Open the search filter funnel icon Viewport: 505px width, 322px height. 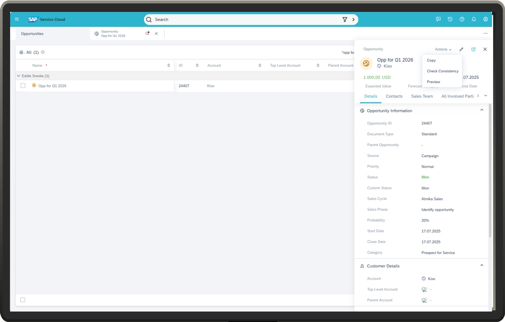coord(345,19)
